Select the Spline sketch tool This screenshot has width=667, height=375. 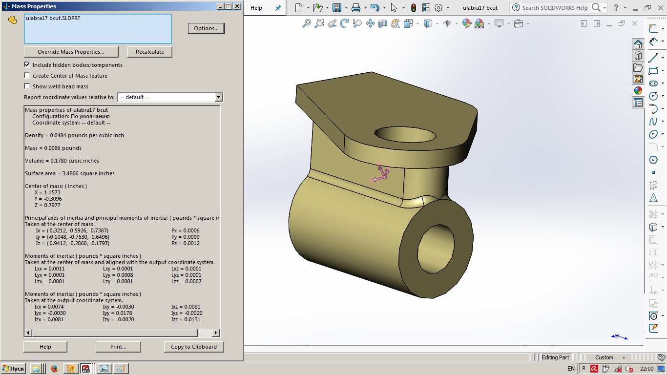[653, 122]
